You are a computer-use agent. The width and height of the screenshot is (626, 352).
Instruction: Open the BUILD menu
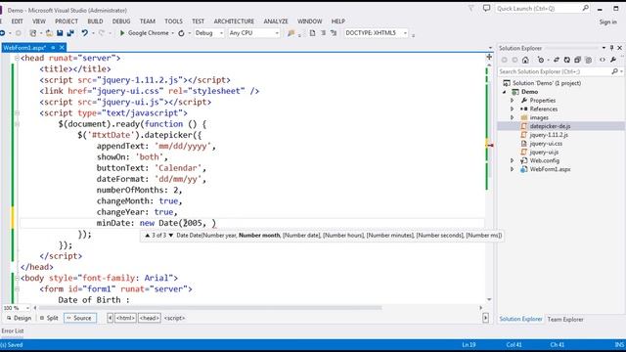tap(95, 22)
